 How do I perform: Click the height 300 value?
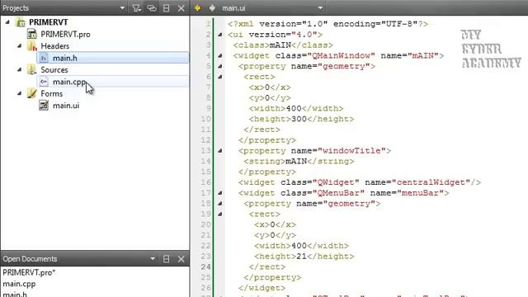pos(299,119)
